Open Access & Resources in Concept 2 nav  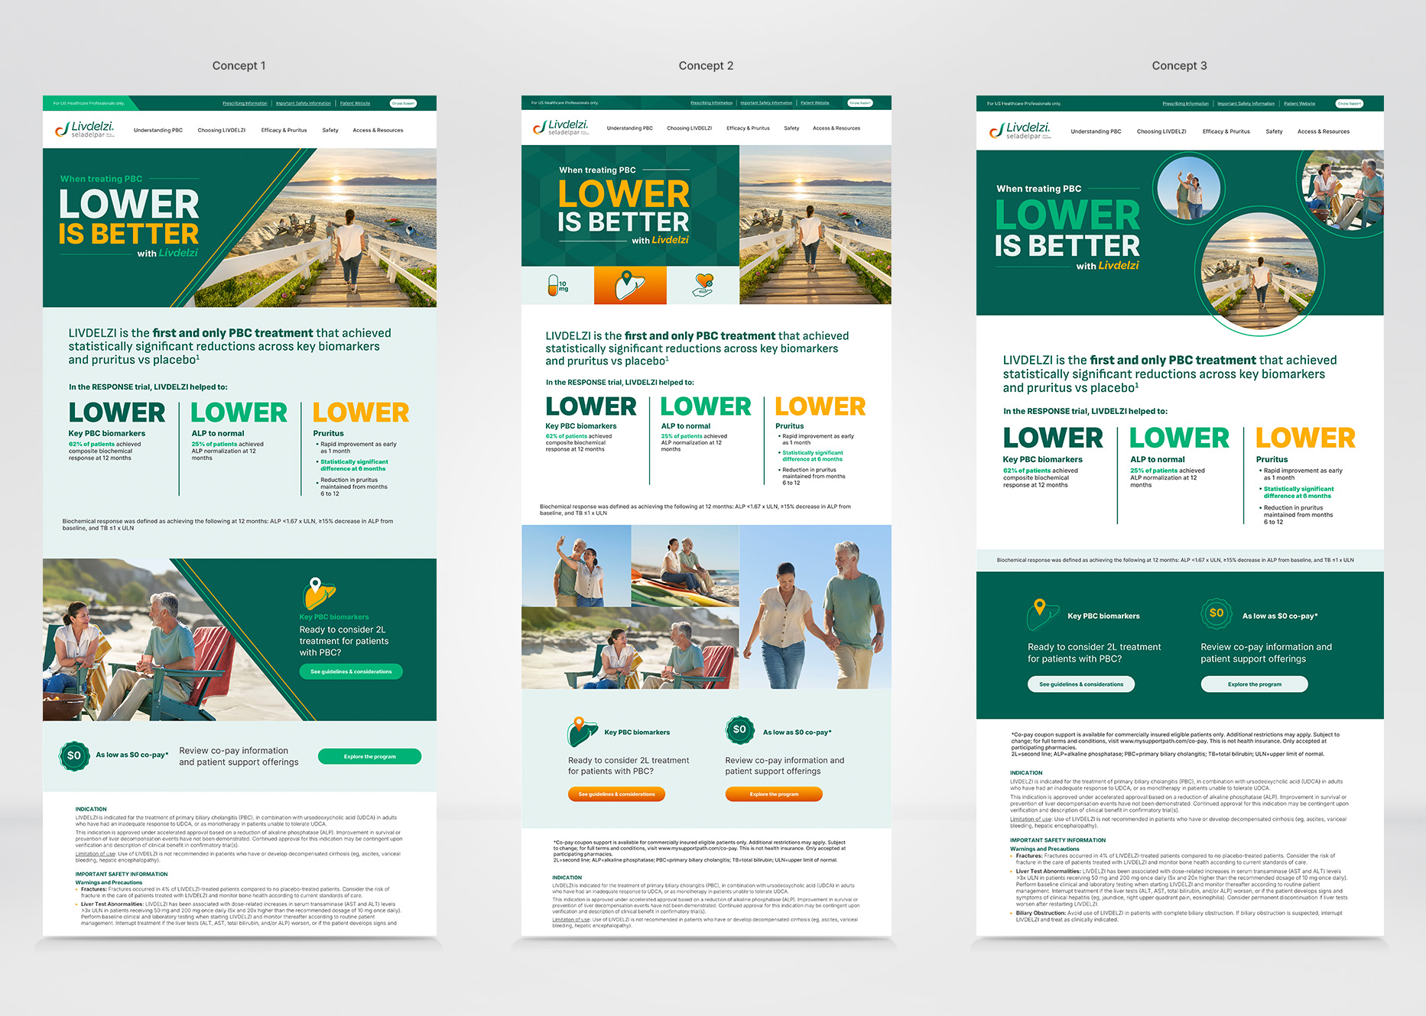pos(836,128)
